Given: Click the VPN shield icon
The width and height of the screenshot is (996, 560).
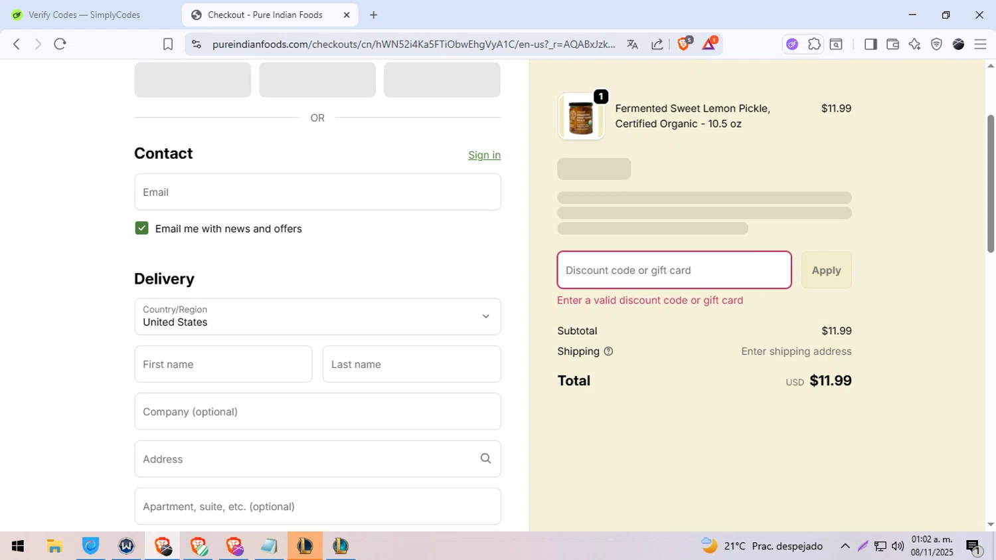Looking at the screenshot, I should coord(936,44).
